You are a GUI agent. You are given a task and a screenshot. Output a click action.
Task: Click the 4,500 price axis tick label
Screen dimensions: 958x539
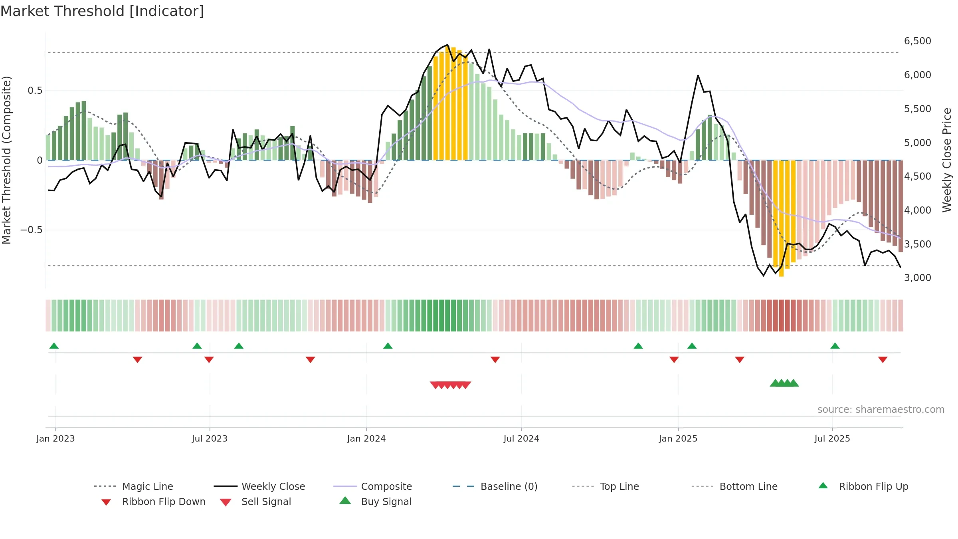[x=918, y=176]
